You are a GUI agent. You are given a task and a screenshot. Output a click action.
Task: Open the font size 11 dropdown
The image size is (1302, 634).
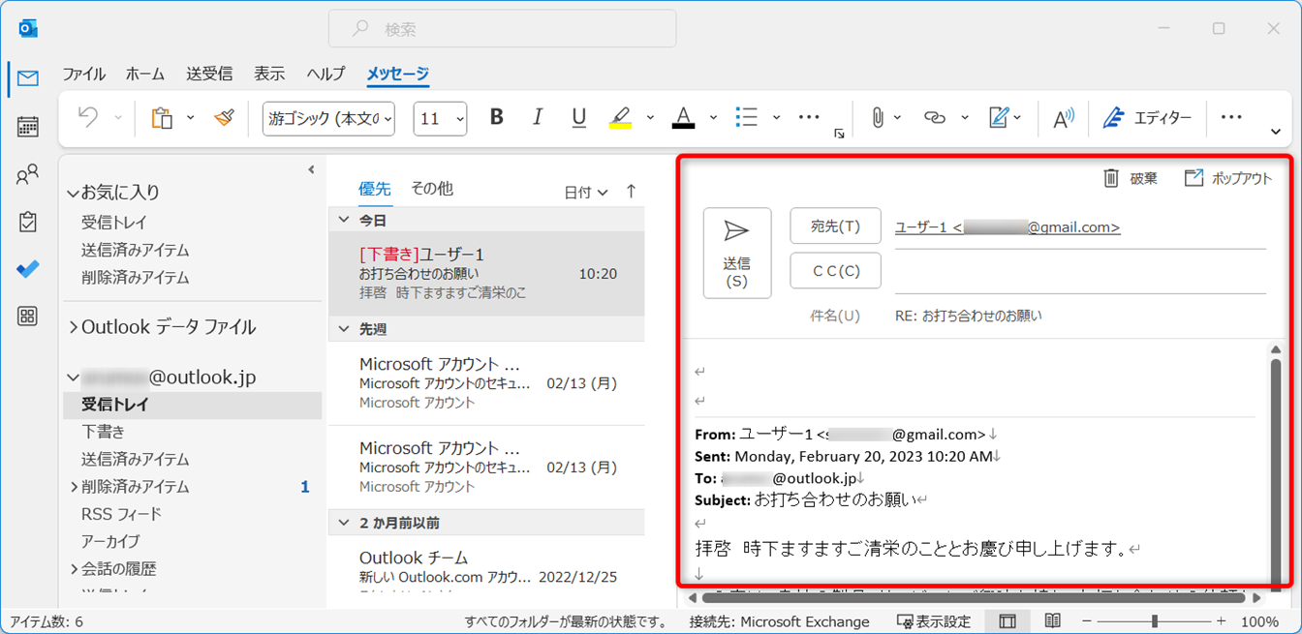coord(440,118)
